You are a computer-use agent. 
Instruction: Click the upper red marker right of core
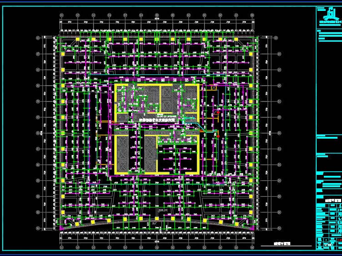click(218, 112)
